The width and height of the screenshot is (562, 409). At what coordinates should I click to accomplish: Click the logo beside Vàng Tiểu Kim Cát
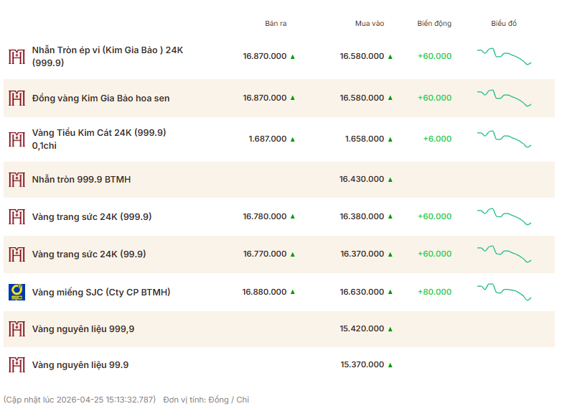tap(17, 139)
